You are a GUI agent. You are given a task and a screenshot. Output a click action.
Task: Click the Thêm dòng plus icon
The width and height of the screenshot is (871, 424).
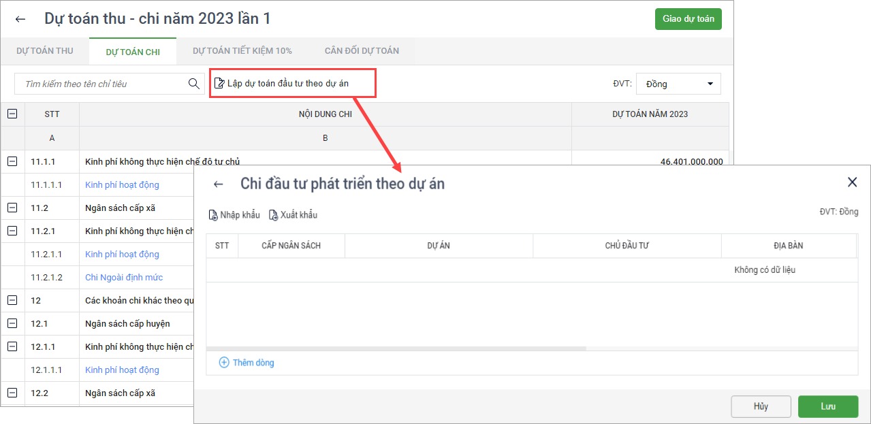(224, 363)
